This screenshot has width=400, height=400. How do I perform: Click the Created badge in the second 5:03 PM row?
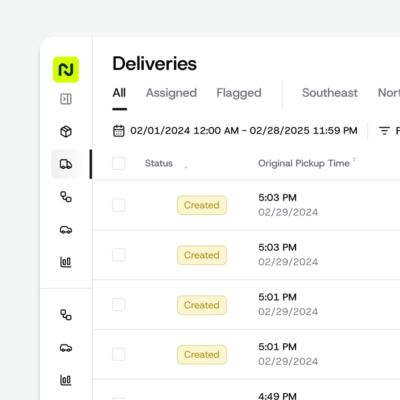(202, 255)
